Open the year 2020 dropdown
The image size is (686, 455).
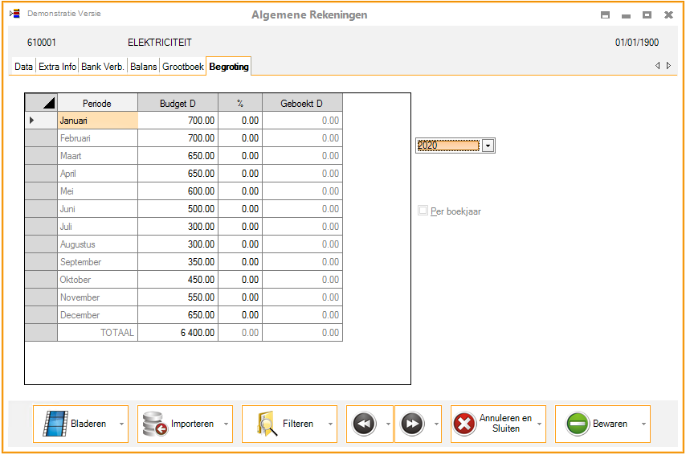(x=488, y=146)
